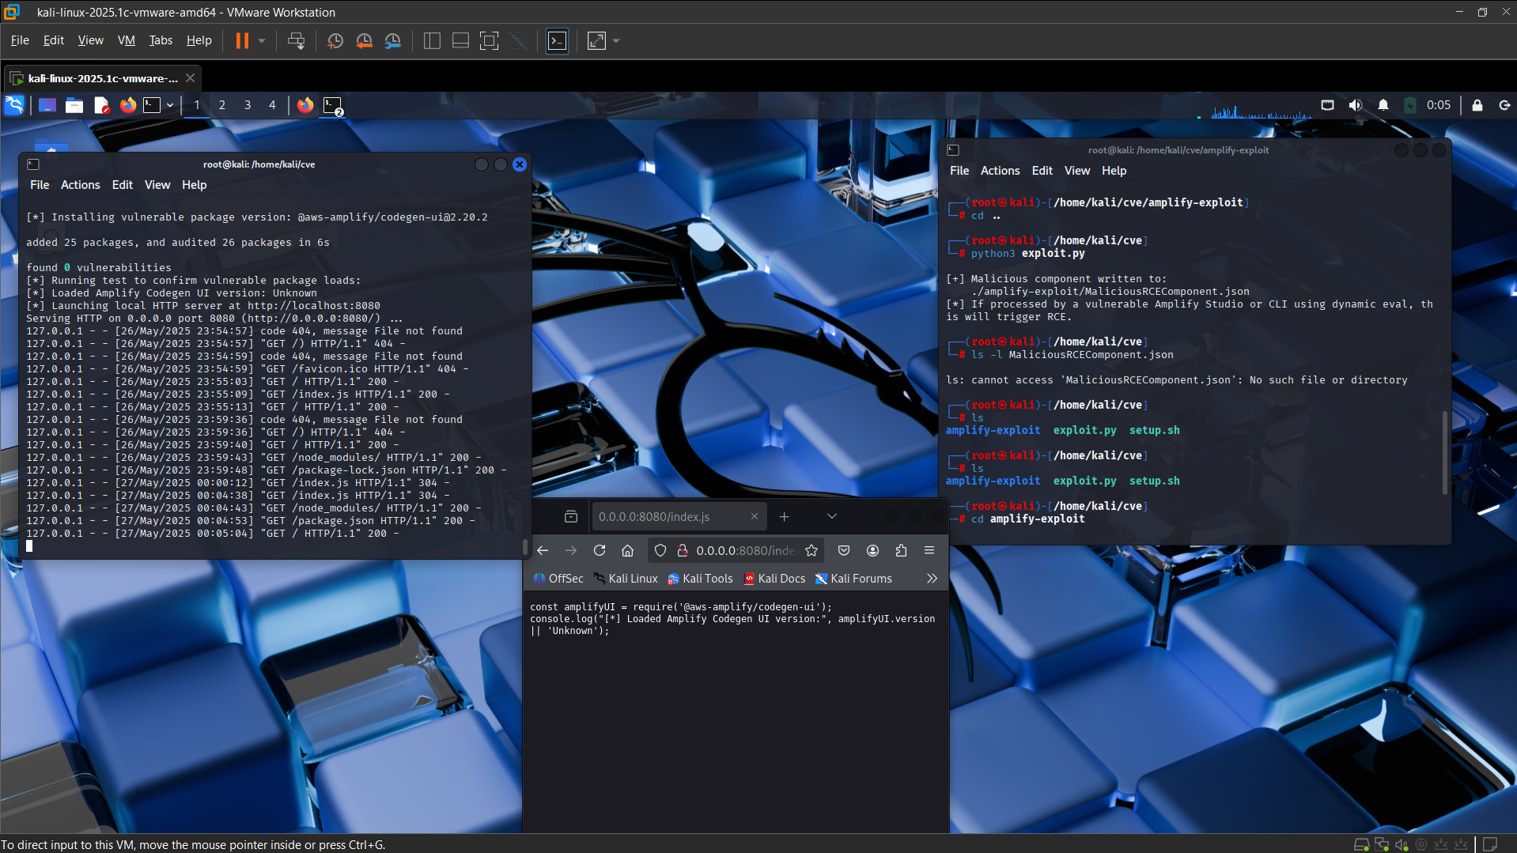
Task: Open VMware Help menu
Action: tap(199, 40)
